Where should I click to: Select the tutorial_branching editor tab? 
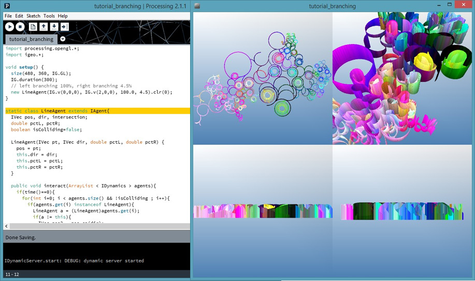(31, 39)
